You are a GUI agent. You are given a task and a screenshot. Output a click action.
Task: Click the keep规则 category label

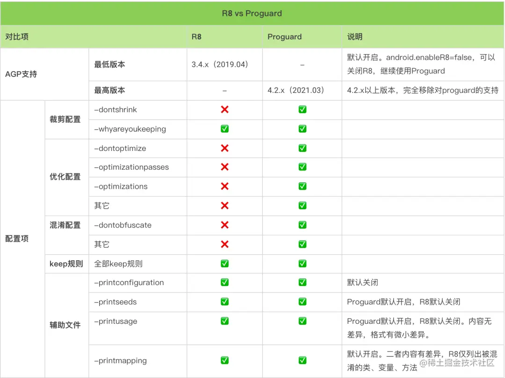(66, 264)
